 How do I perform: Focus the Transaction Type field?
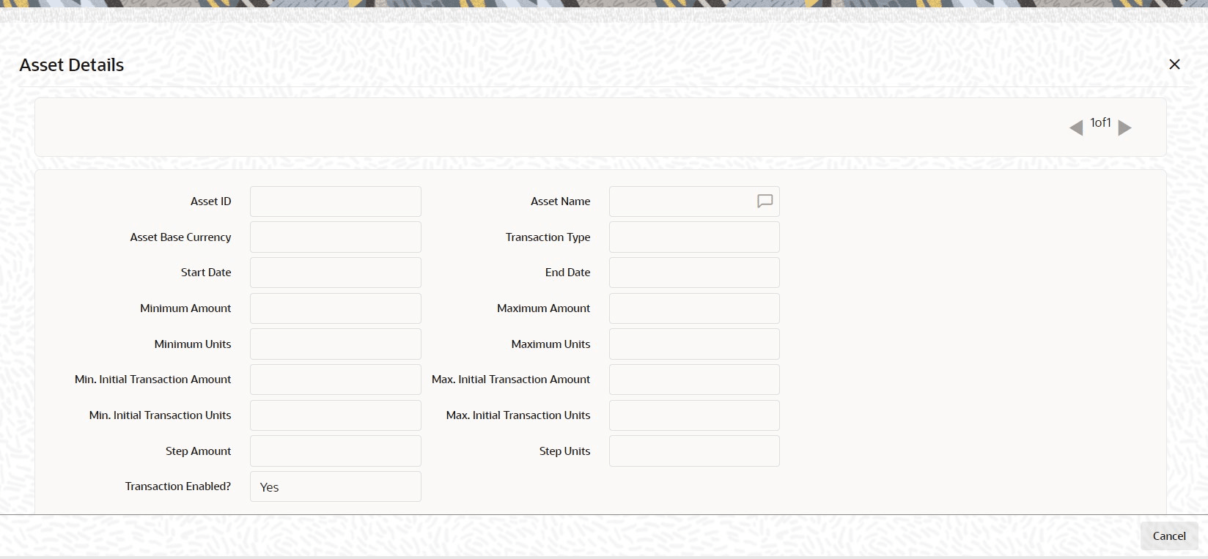click(x=694, y=237)
